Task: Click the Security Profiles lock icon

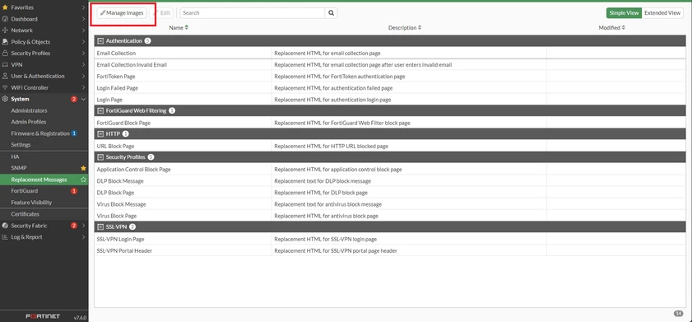Action: (5, 54)
